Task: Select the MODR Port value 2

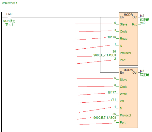Action: tap(115, 59)
